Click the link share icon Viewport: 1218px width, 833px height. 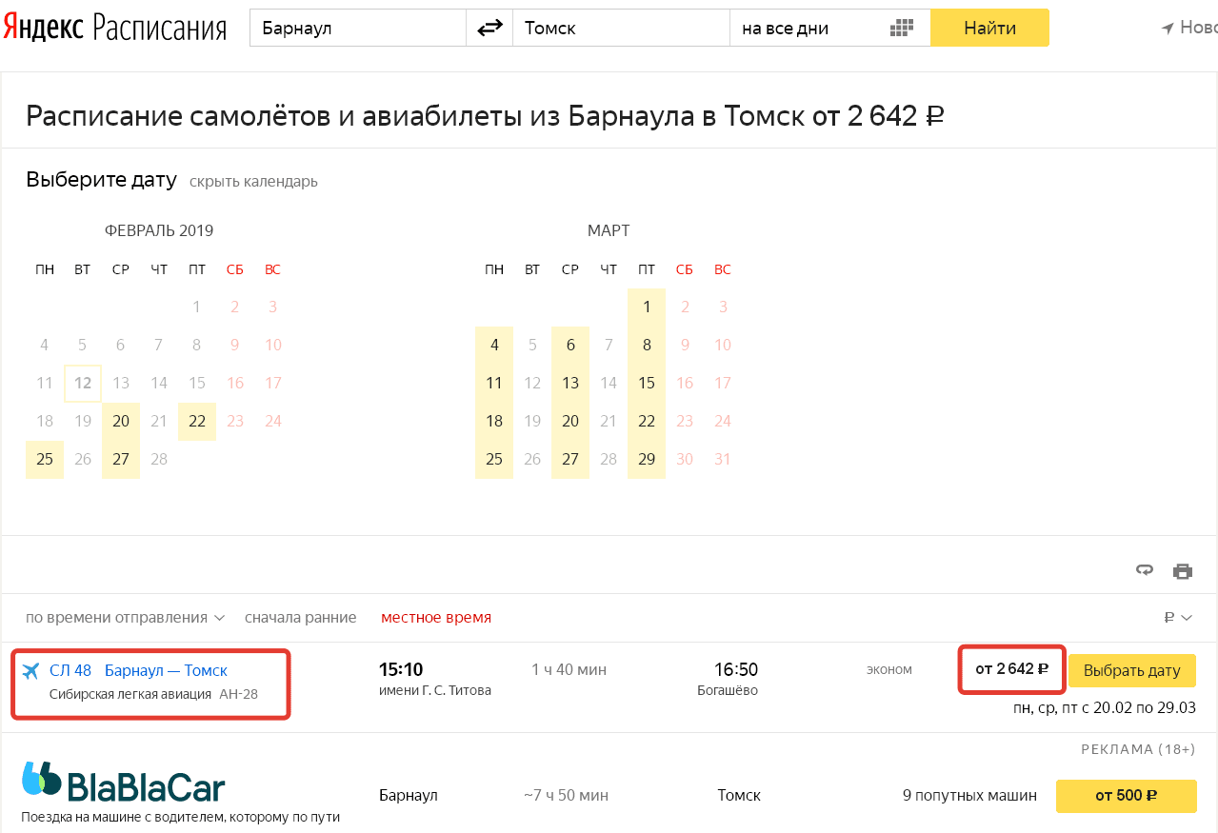[1145, 570]
